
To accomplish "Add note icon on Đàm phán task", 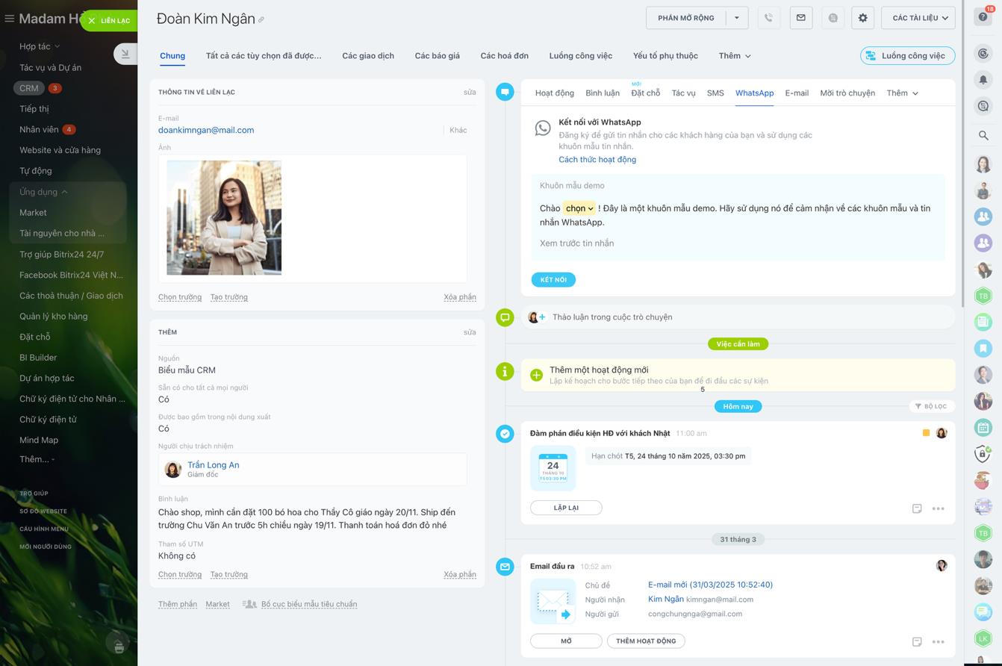I will pyautogui.click(x=917, y=508).
